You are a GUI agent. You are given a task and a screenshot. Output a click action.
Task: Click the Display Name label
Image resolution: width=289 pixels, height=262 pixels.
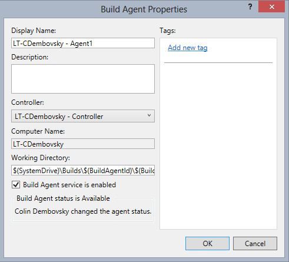tap(34, 31)
